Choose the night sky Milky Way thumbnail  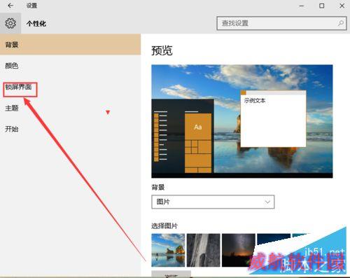[239, 250]
